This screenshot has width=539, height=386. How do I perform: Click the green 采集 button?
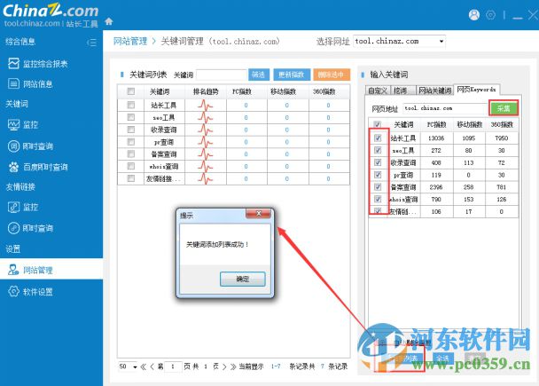pos(504,108)
